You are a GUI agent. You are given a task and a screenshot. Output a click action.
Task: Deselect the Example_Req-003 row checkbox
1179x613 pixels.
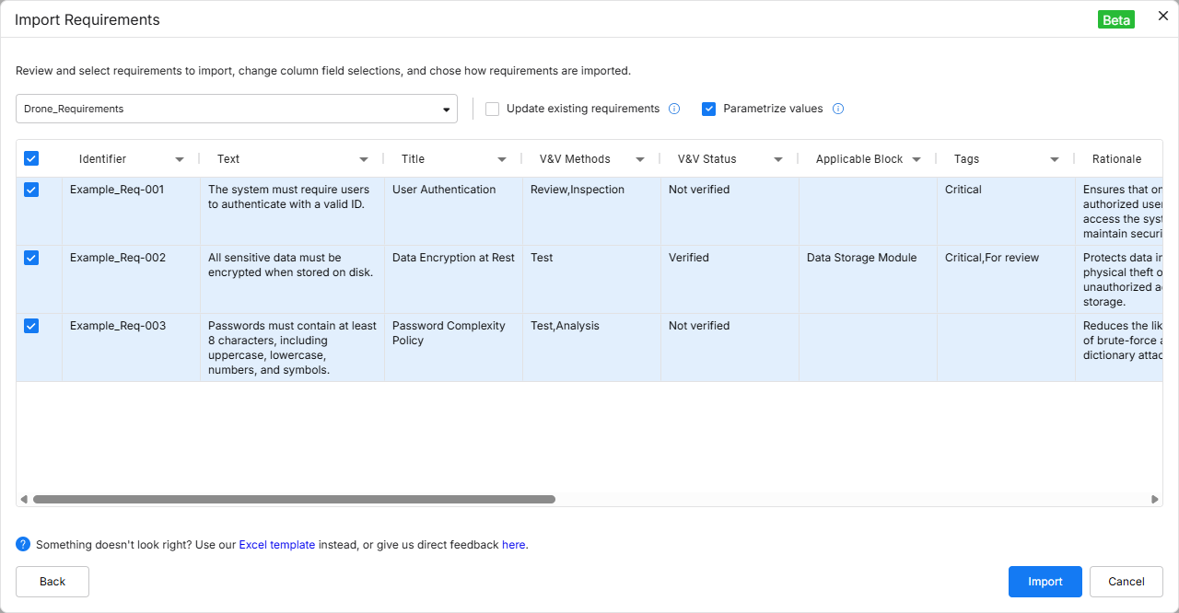31,326
